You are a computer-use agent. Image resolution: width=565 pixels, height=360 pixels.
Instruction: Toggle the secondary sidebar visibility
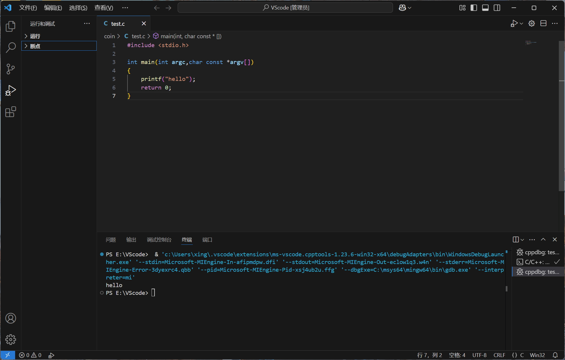(497, 8)
